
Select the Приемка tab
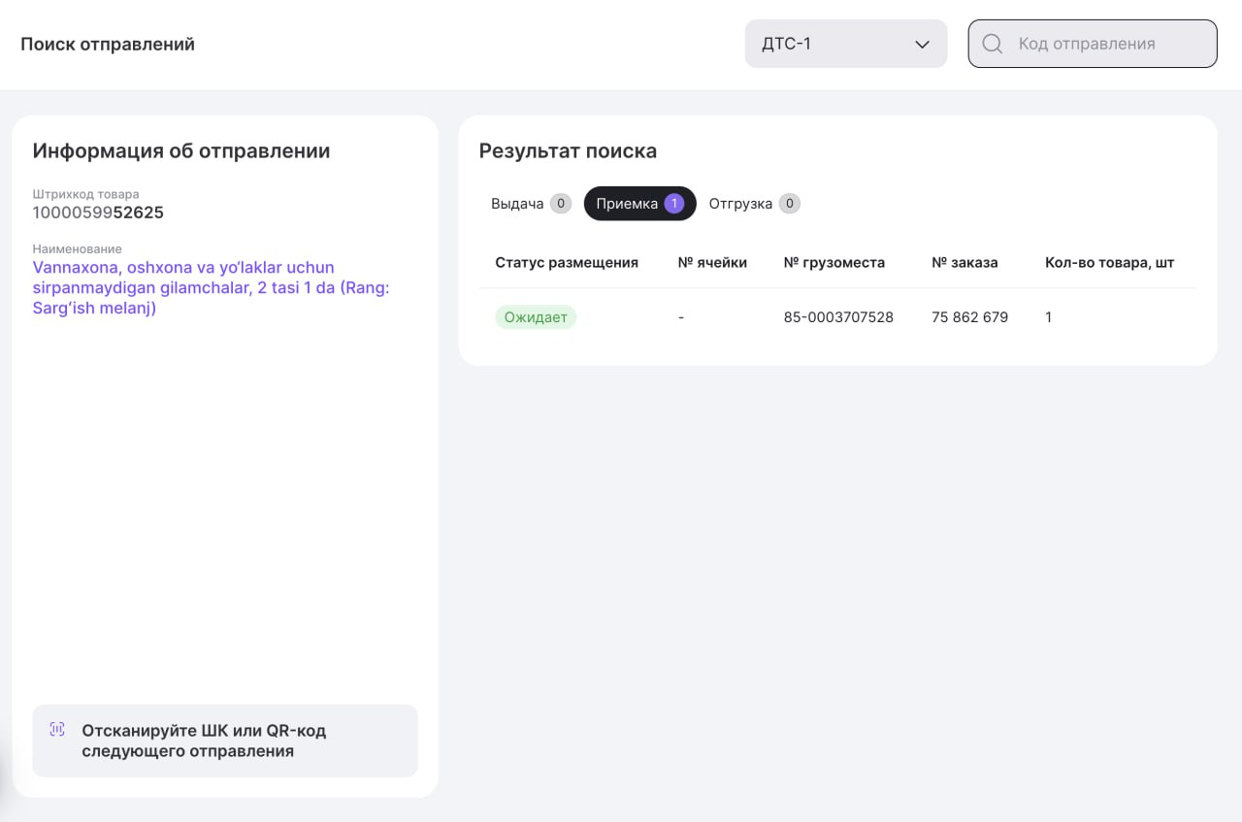coord(627,204)
